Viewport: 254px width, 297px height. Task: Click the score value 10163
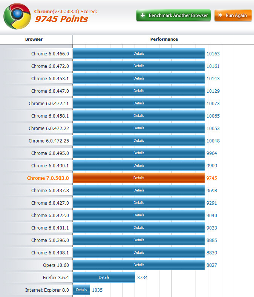pyautogui.click(x=213, y=54)
